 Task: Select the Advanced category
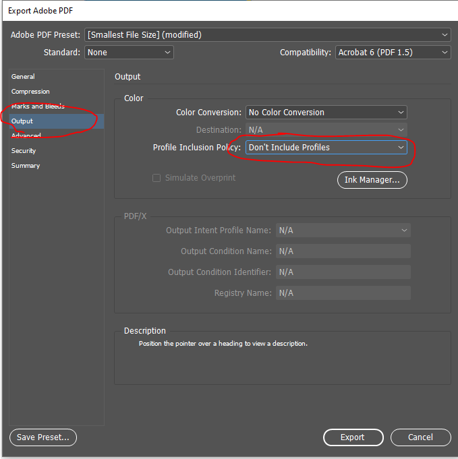click(x=57, y=136)
